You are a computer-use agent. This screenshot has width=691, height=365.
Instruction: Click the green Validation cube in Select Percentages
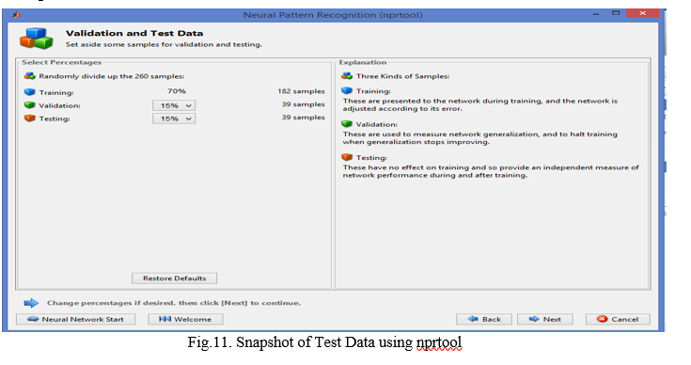coord(29,105)
